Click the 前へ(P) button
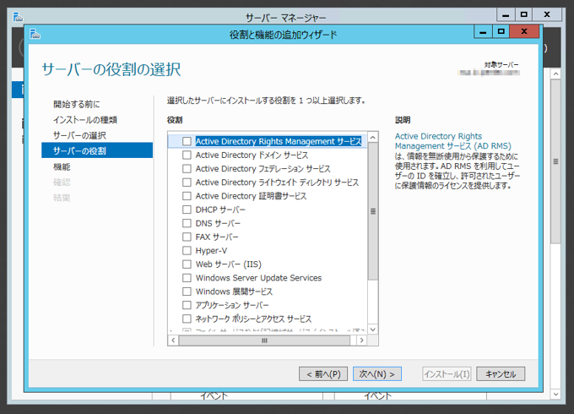Image resolution: width=574 pixels, height=414 pixels. pyautogui.click(x=323, y=374)
